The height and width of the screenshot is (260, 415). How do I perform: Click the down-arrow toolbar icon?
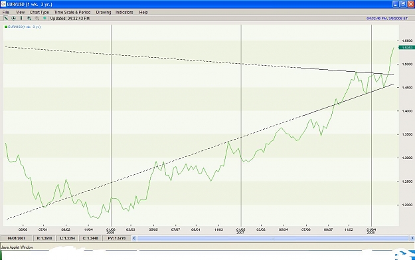(21, 19)
